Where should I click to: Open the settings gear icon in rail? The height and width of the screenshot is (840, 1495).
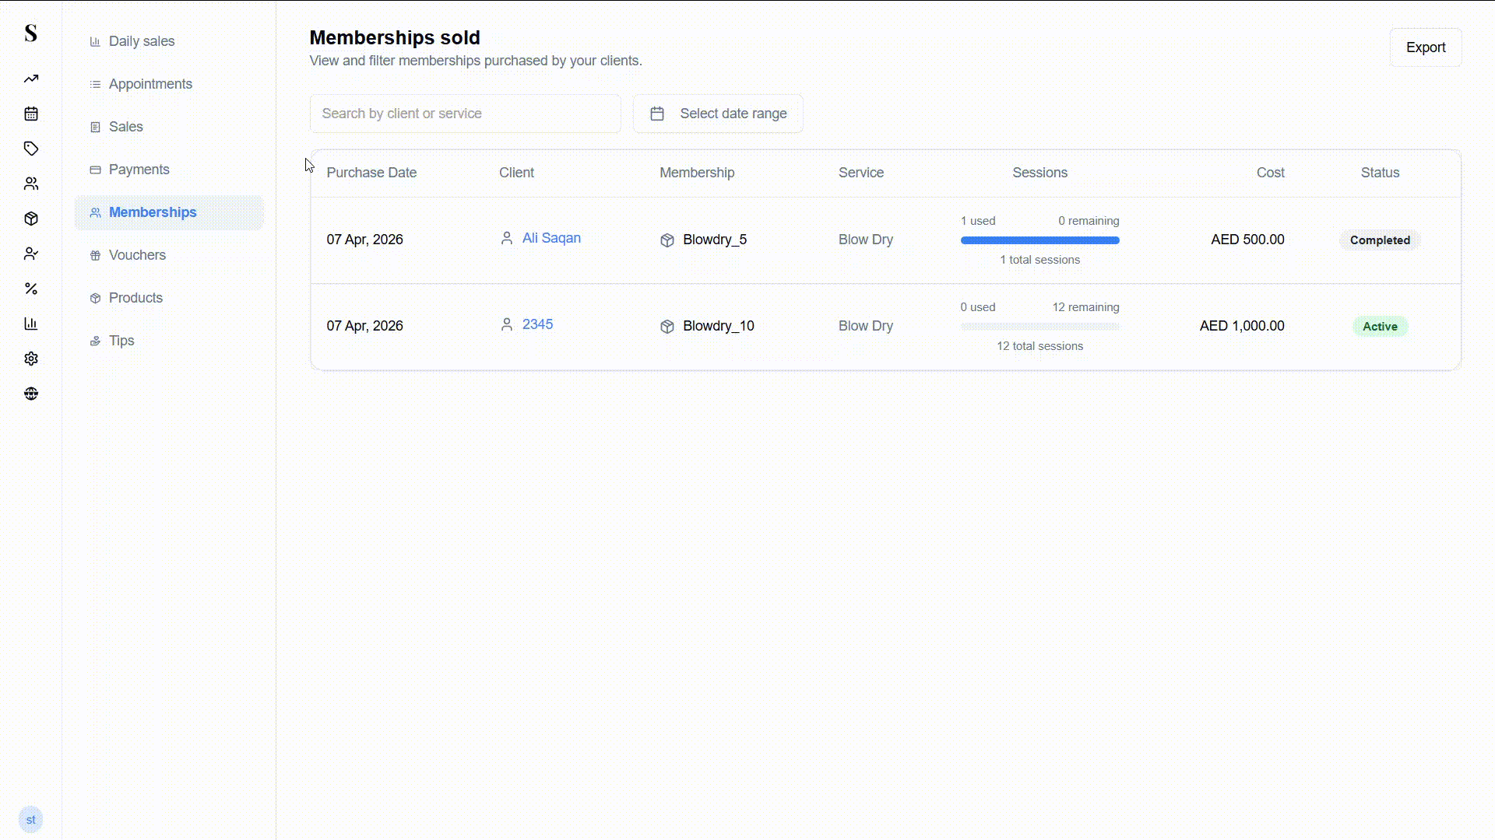pos(31,359)
